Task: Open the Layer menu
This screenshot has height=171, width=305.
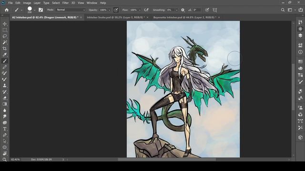Action: [37, 3]
